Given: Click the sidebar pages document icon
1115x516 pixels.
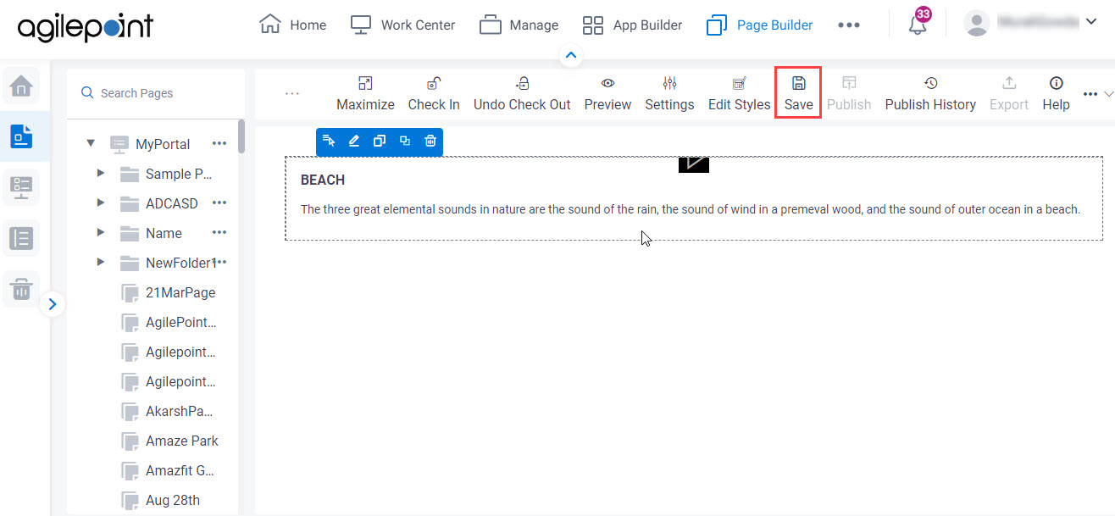Looking at the screenshot, I should [x=21, y=136].
